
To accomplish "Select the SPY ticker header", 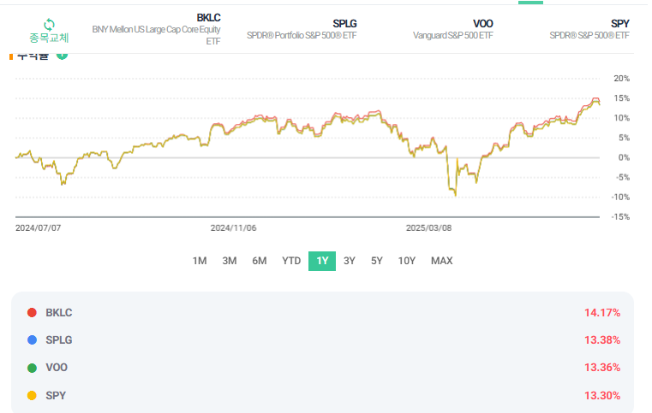I will 620,24.
